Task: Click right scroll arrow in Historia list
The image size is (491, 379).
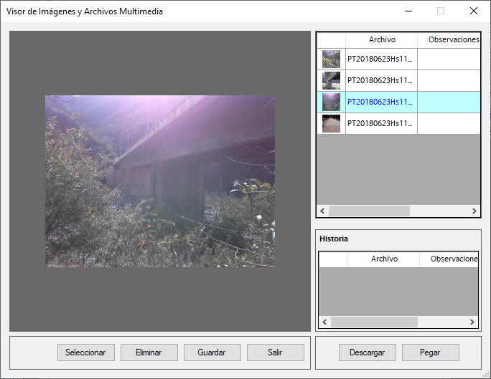Action: [474, 322]
